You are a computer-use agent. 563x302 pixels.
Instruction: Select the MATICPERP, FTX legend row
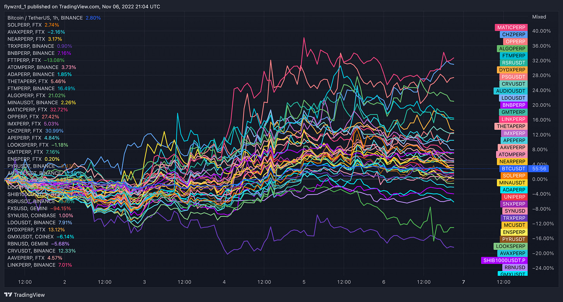point(38,110)
